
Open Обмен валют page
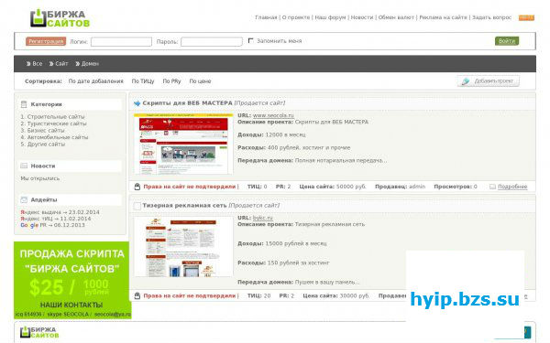tap(396, 17)
